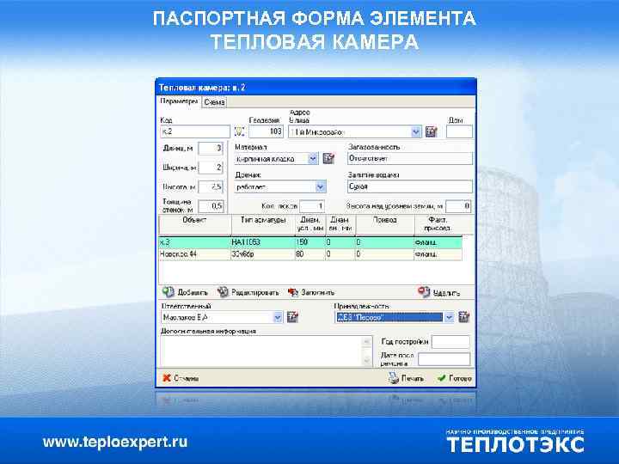
Task: Click cell 30ч6бр in armature table
Action: [x=262, y=254]
